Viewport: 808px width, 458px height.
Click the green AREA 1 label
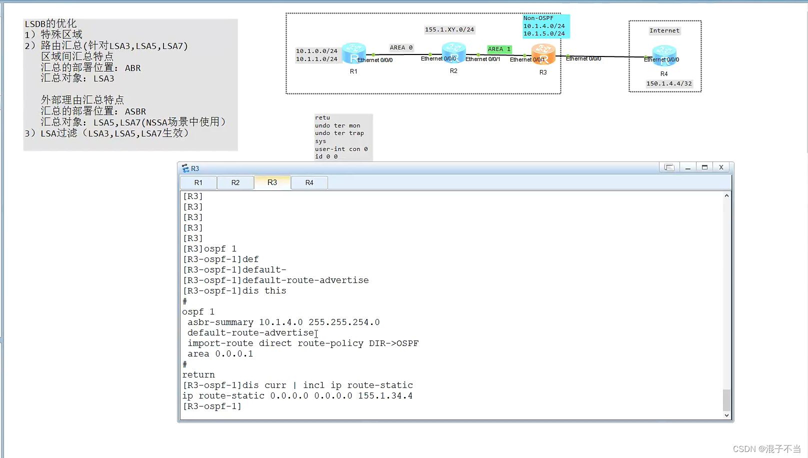[499, 49]
